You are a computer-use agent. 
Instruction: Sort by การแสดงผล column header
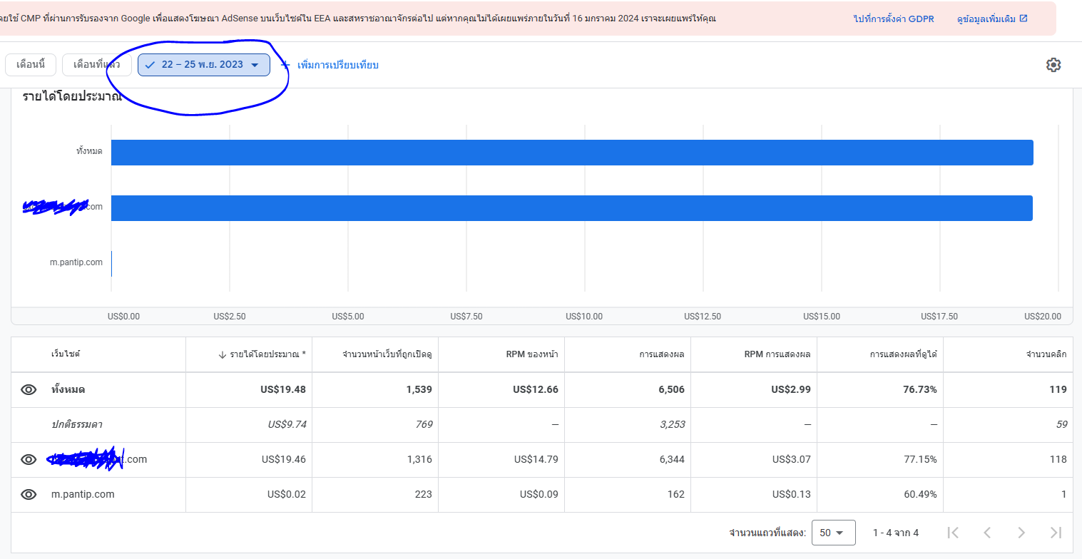coord(662,354)
